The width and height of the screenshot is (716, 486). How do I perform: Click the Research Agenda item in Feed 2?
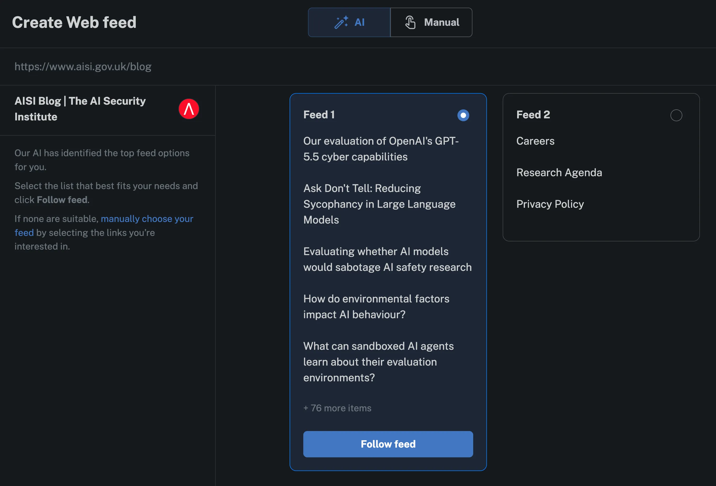coord(559,173)
